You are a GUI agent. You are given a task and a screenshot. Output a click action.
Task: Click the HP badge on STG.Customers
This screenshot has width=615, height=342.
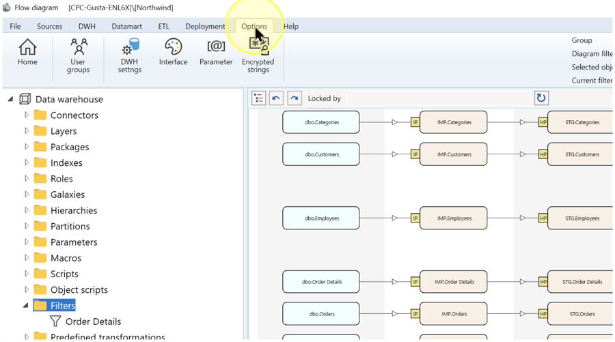pos(543,154)
